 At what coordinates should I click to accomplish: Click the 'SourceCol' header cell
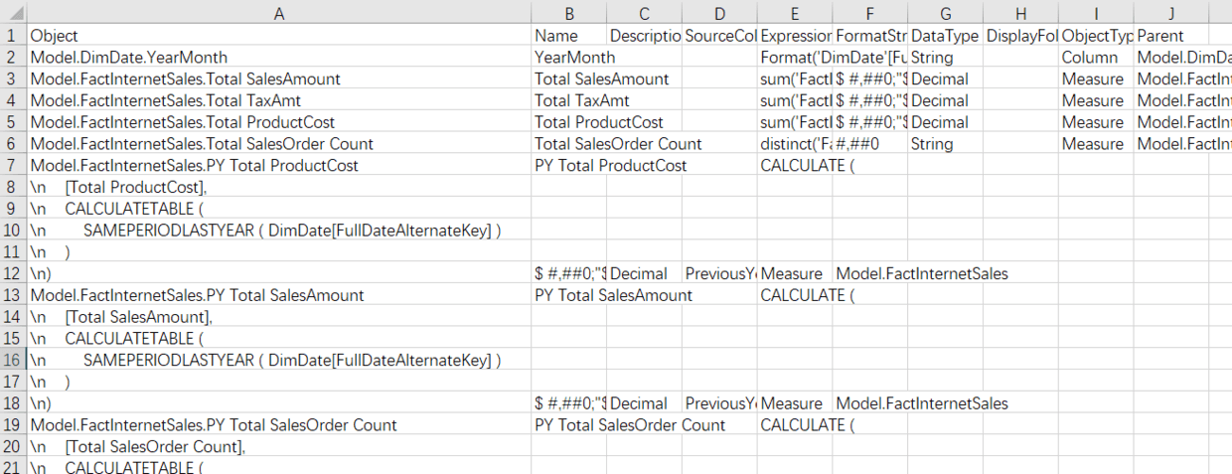(x=719, y=36)
